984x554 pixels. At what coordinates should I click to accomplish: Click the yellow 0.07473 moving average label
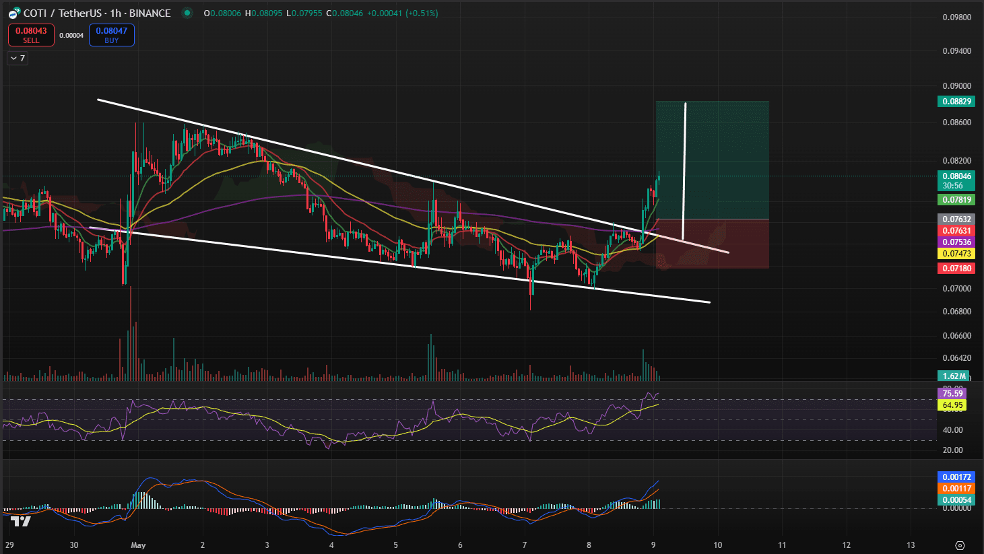(956, 254)
